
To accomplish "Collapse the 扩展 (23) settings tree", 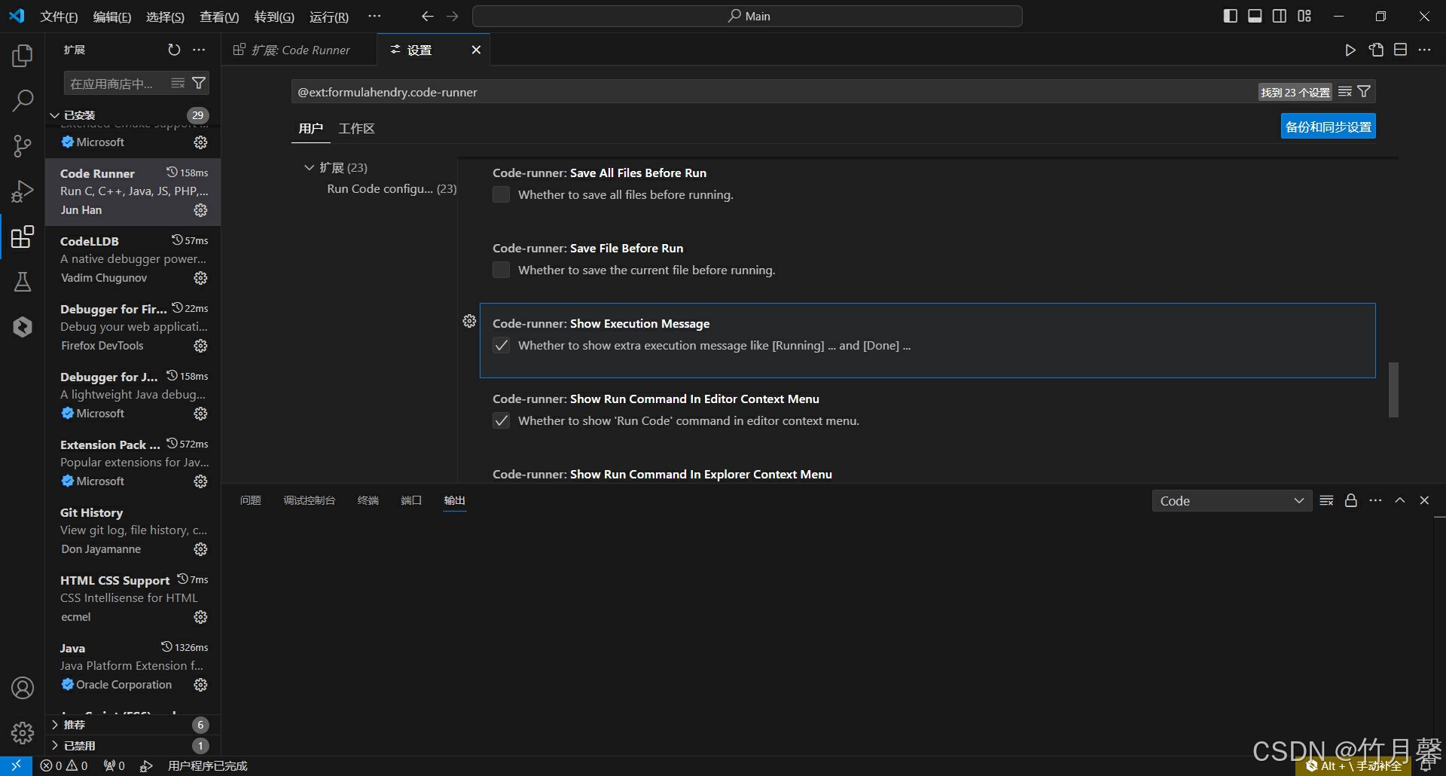I will point(309,168).
